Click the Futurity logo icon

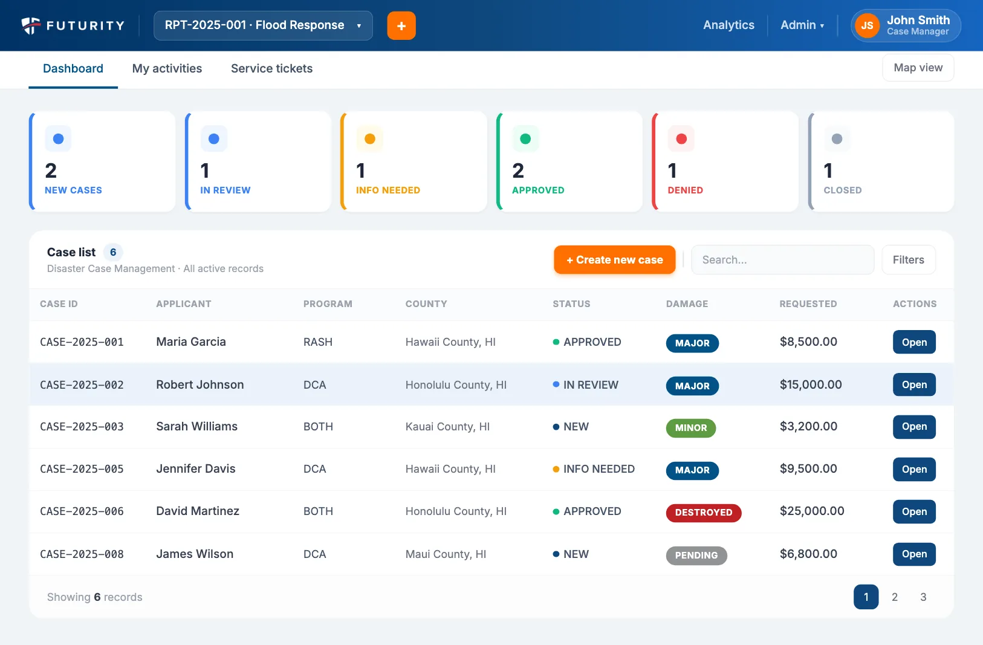pos(31,25)
